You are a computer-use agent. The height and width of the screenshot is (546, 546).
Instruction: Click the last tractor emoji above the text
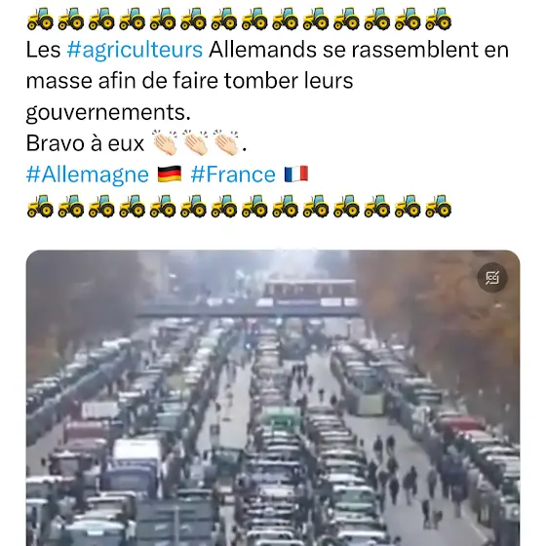439,19
